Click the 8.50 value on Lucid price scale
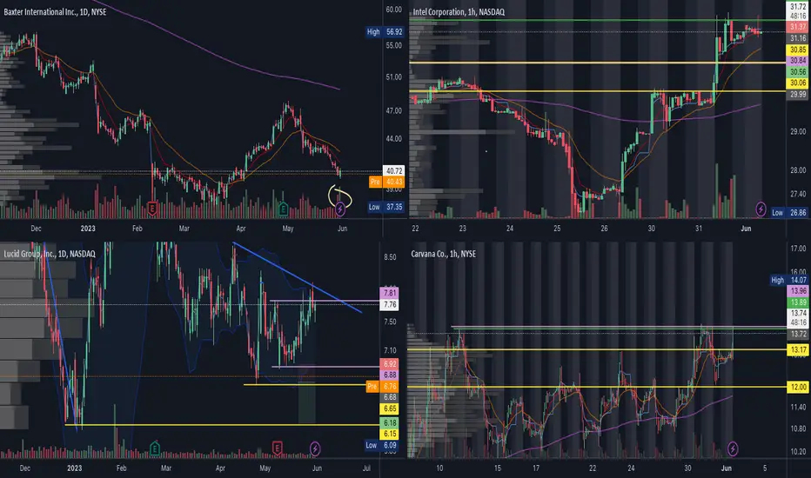811x478 pixels. (x=390, y=257)
